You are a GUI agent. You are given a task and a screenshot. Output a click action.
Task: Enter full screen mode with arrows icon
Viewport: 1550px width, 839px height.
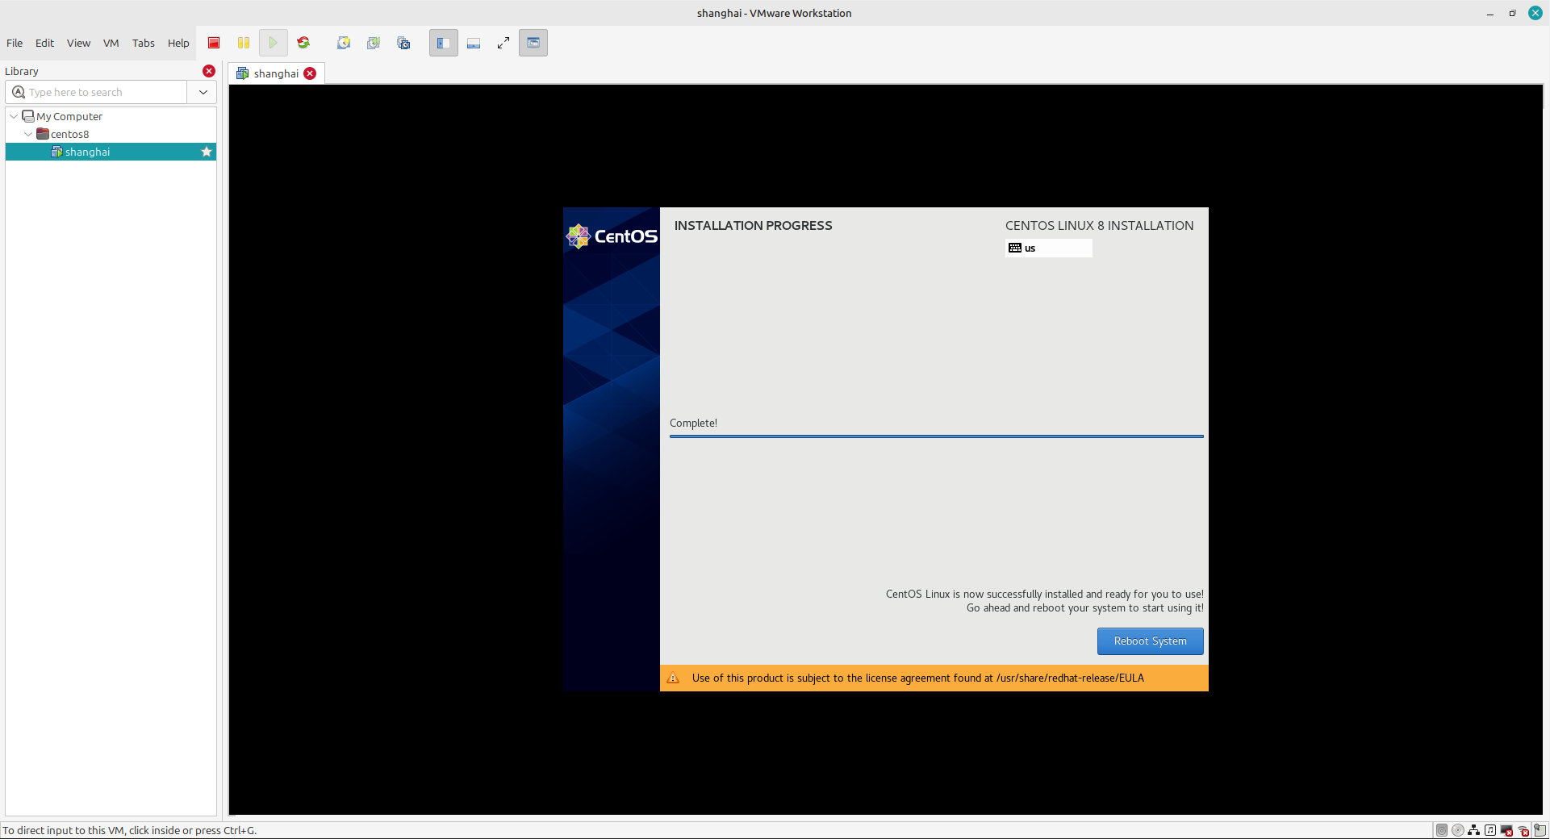pyautogui.click(x=503, y=43)
